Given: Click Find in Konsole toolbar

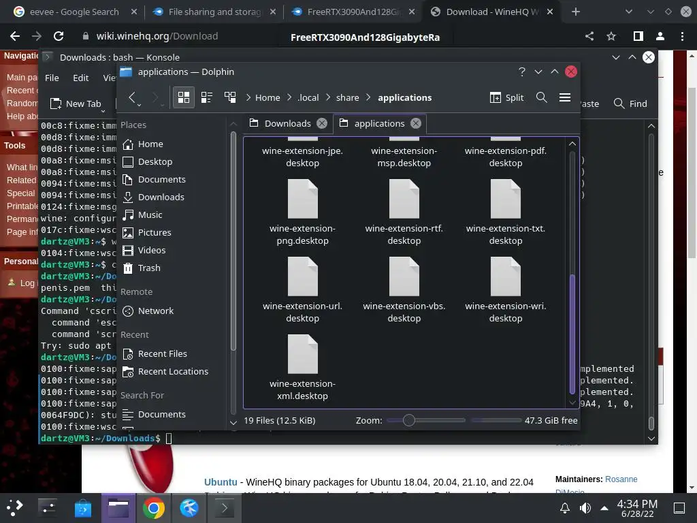Looking at the screenshot, I should pyautogui.click(x=630, y=104).
